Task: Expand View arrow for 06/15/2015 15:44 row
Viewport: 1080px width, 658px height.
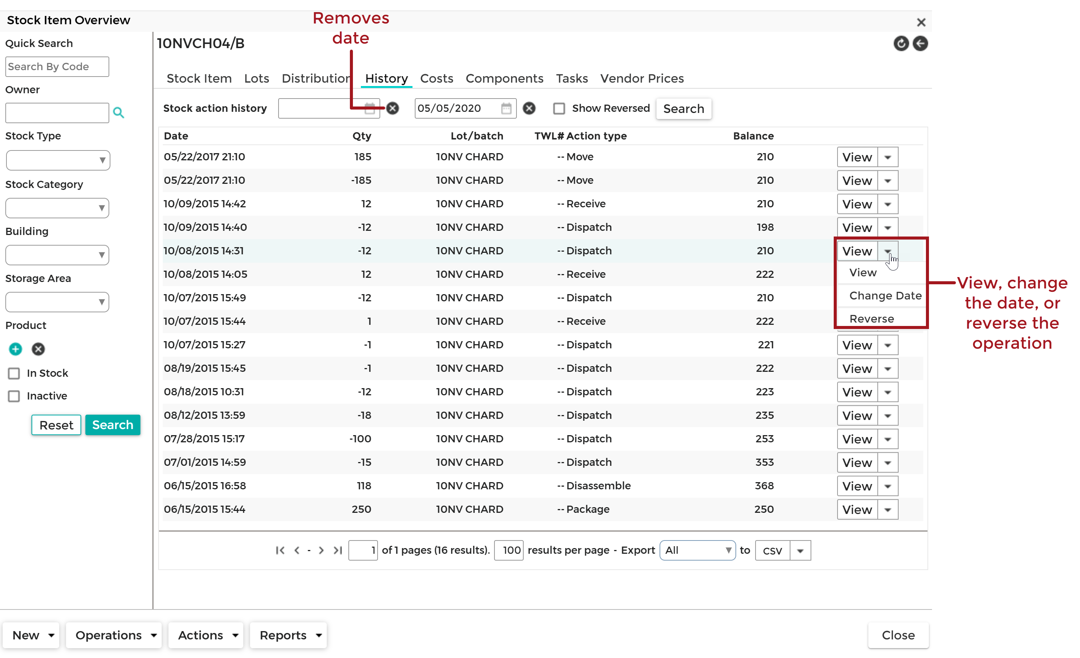Action: (888, 509)
